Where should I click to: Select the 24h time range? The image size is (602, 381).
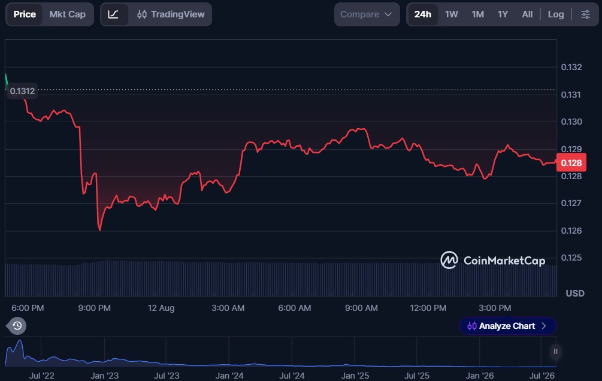tap(423, 14)
